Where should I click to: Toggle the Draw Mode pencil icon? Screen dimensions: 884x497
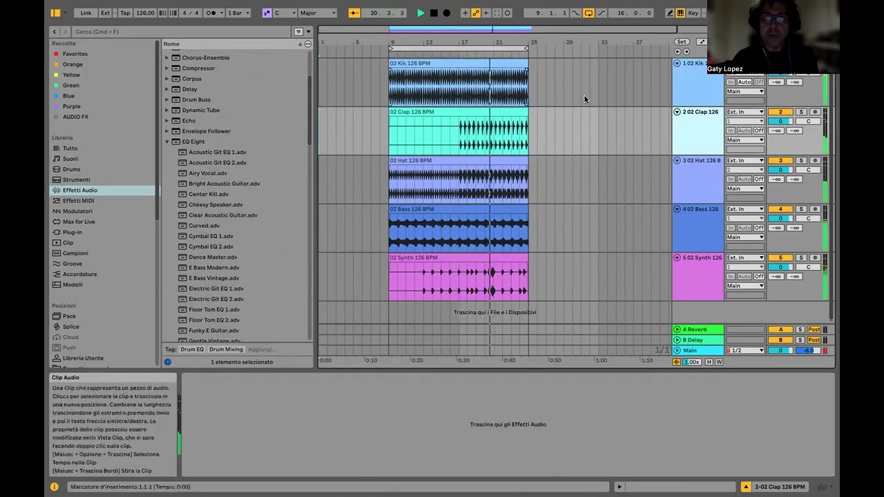click(x=669, y=13)
